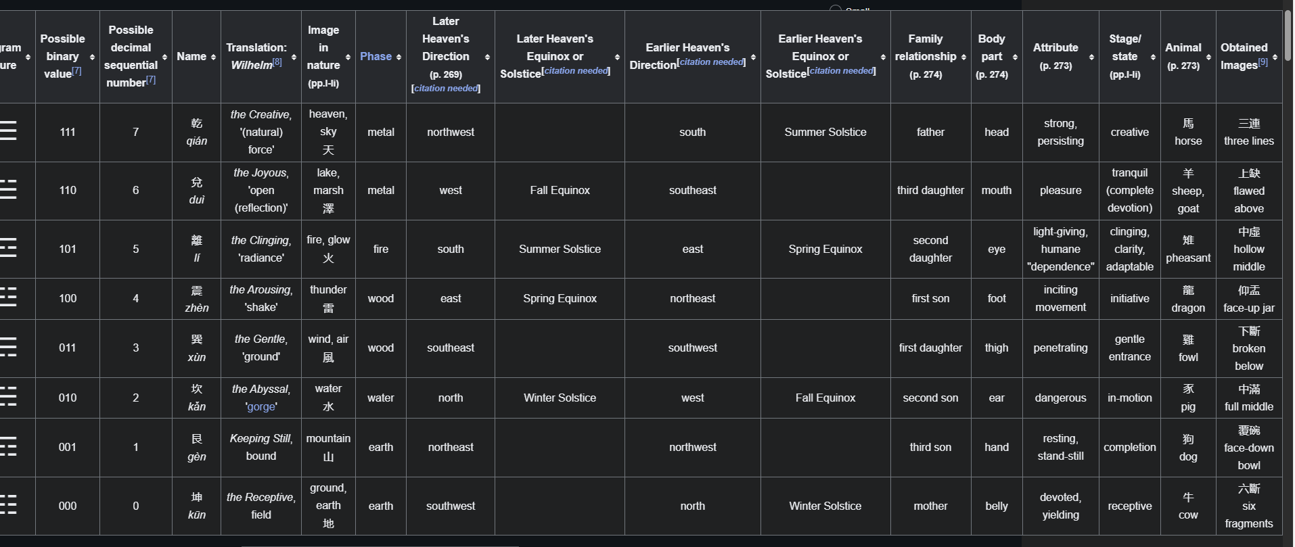1295x547 pixels.
Task: Sort by Possible decimal sequential number column
Action: (x=164, y=57)
